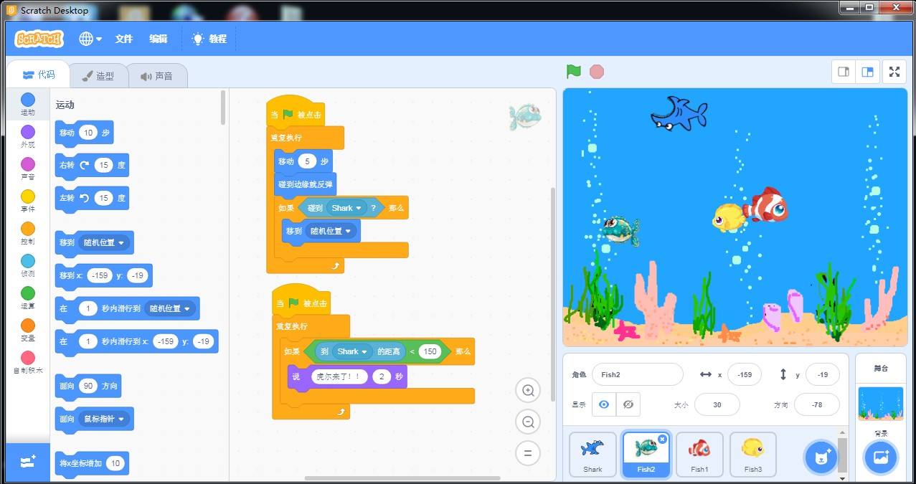Zoom in on the script workspace

[x=529, y=391]
